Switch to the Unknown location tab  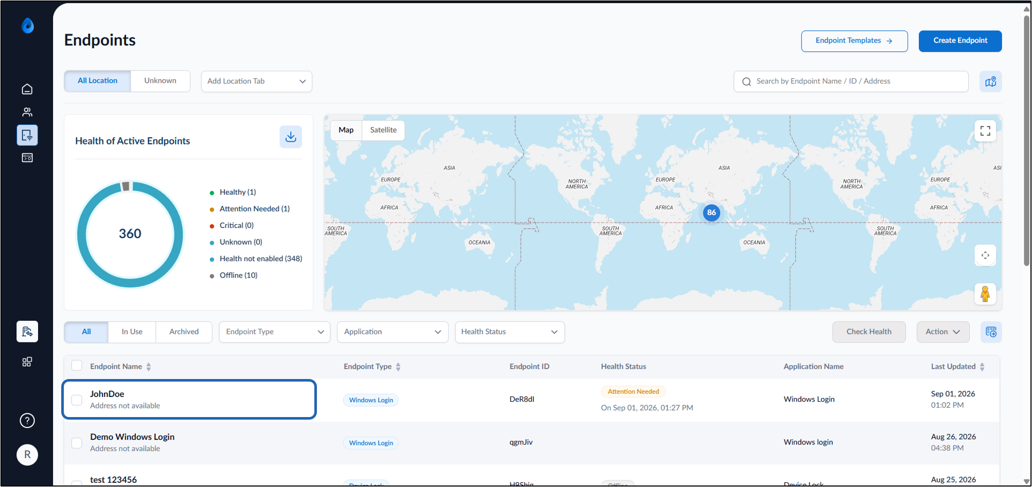click(161, 81)
